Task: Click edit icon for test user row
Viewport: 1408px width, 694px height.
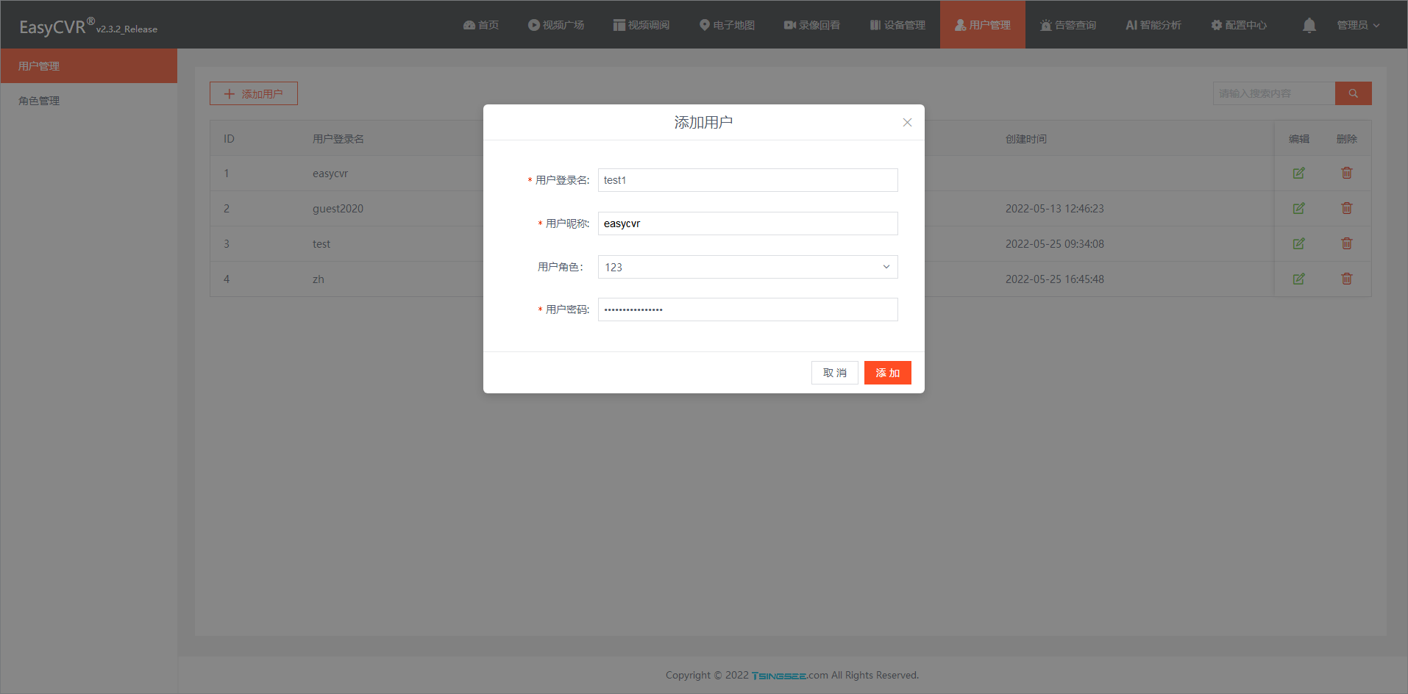Action: pyautogui.click(x=1298, y=244)
